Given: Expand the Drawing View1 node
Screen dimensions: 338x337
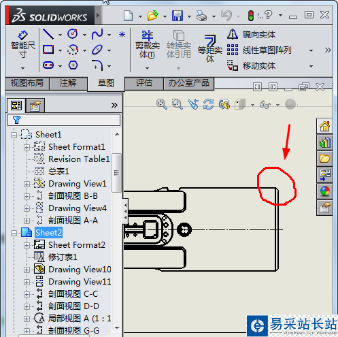Looking at the screenshot, I should (27, 184).
